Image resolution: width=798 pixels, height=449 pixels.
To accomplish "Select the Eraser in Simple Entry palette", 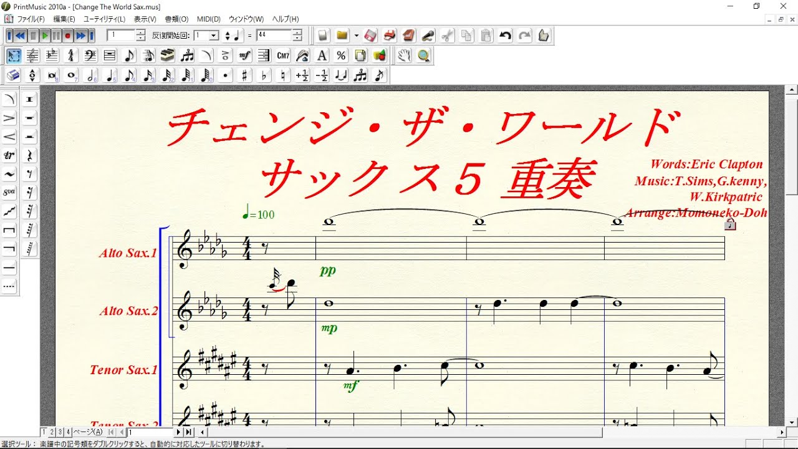I will pyautogui.click(x=13, y=75).
